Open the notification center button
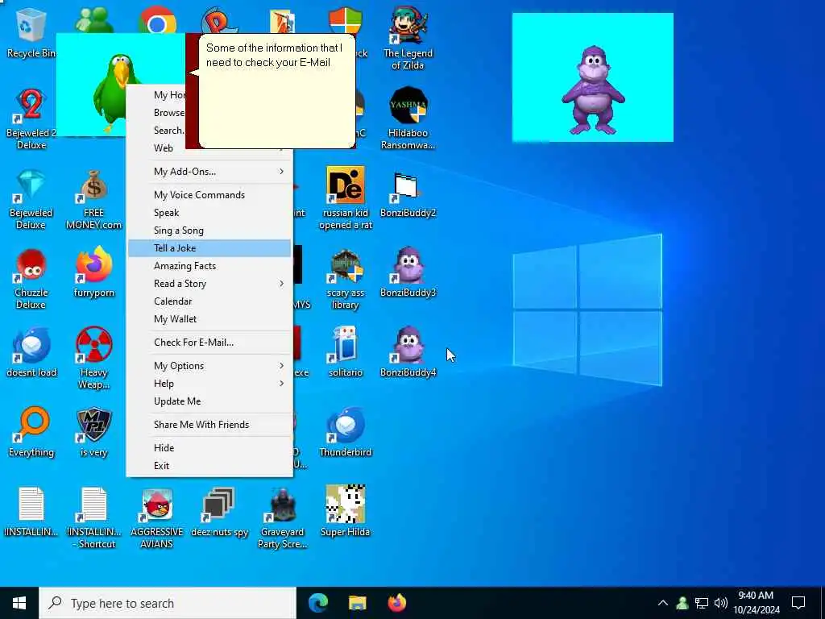The height and width of the screenshot is (619, 825). click(x=798, y=603)
